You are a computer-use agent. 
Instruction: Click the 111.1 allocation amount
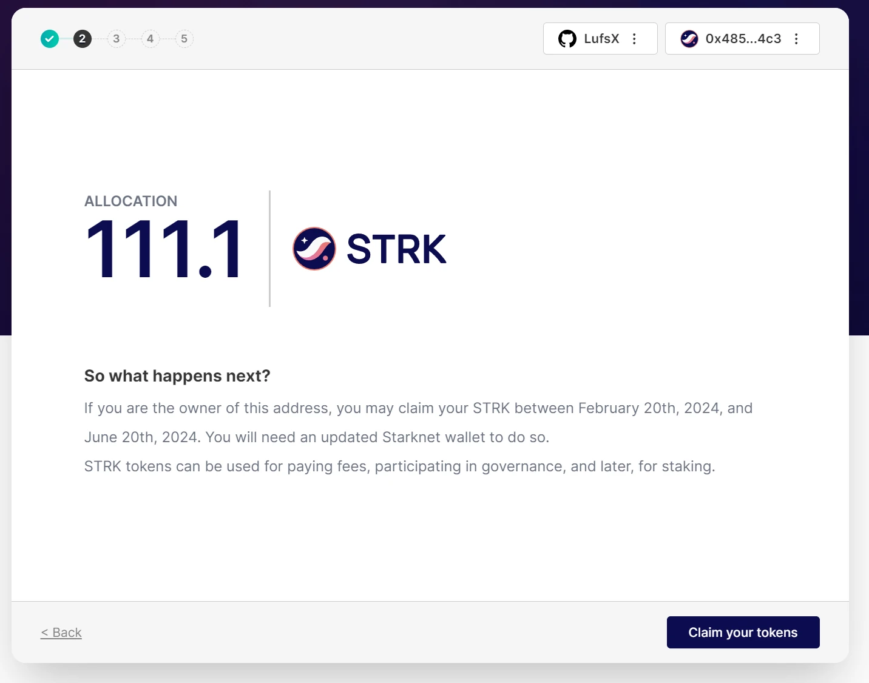tap(164, 249)
